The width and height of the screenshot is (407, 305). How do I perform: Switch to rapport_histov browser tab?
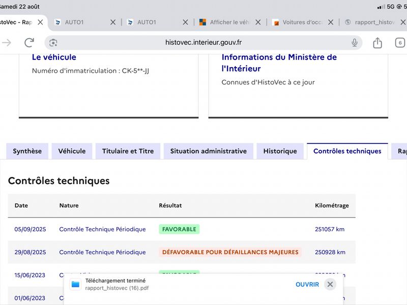pyautogui.click(x=374, y=22)
